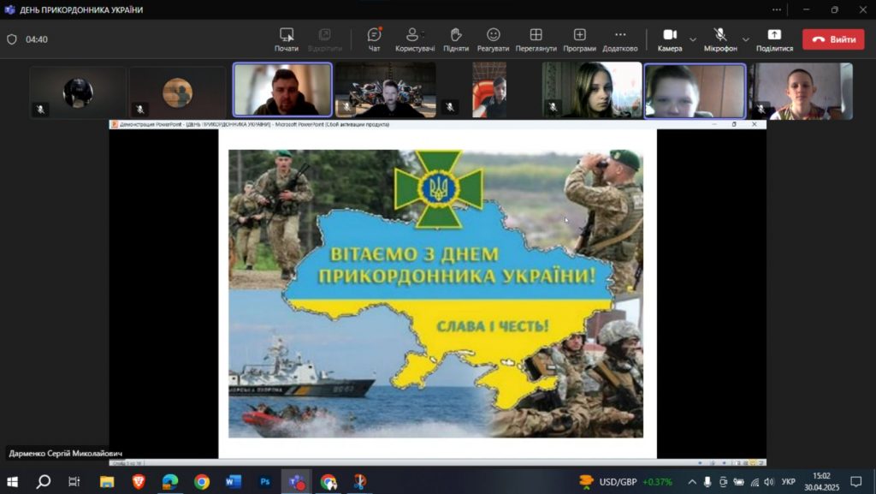Click the Teams logo in the title bar
876x494 pixels.
pos(9,9)
